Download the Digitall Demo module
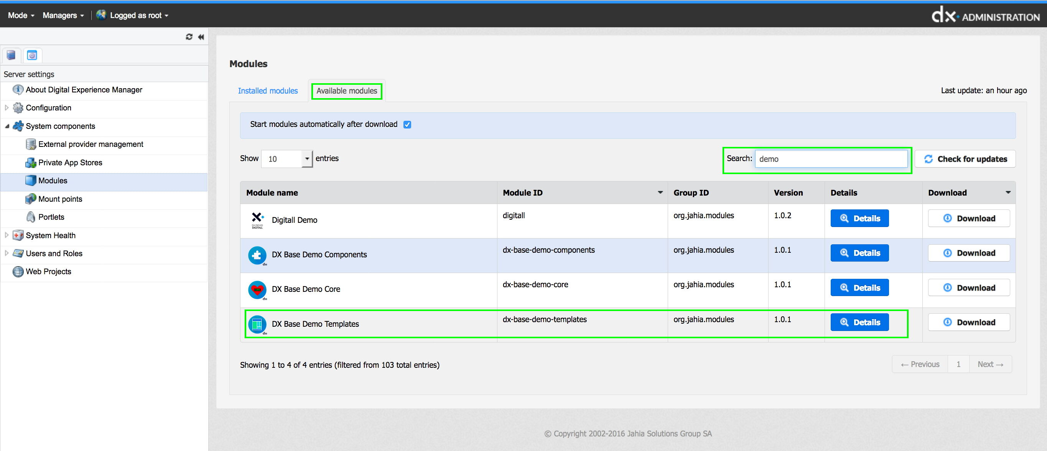The width and height of the screenshot is (1047, 451). [969, 218]
